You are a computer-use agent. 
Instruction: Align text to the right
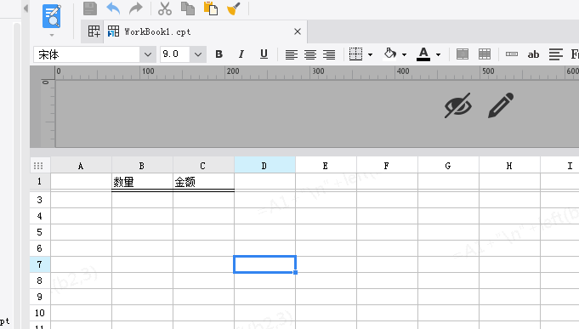pyautogui.click(x=329, y=54)
